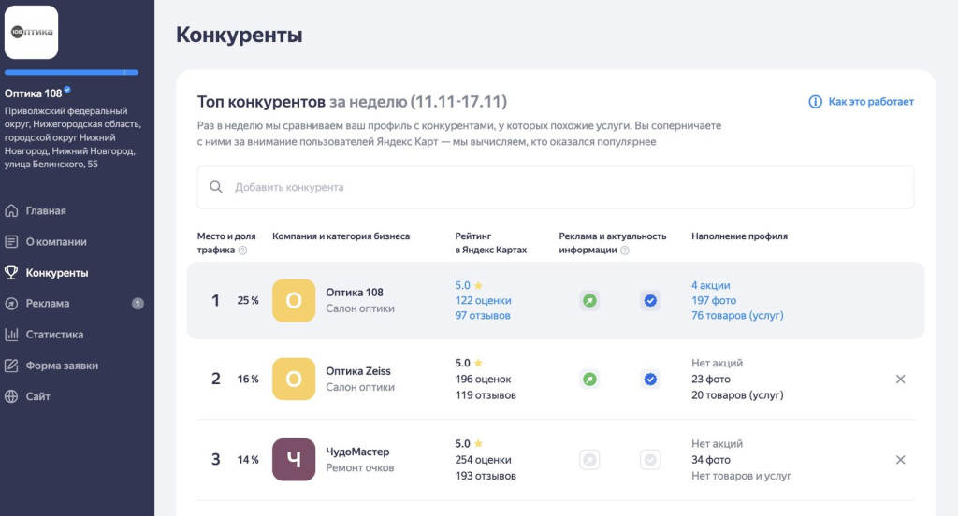Click the Оптика Zeiss company name

coord(358,371)
